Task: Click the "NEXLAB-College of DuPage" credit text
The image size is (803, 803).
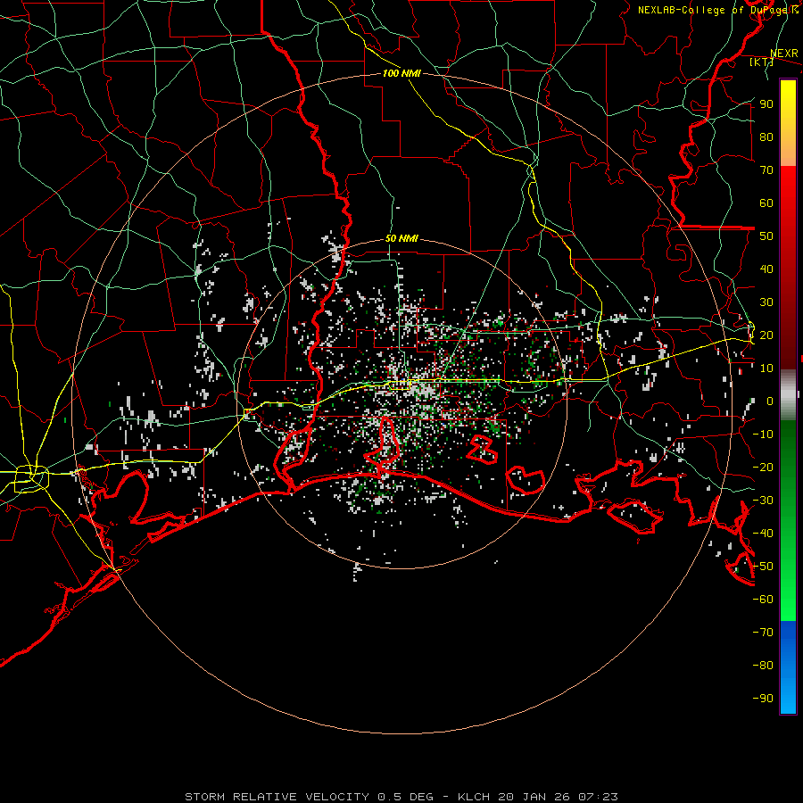Action: (713, 10)
